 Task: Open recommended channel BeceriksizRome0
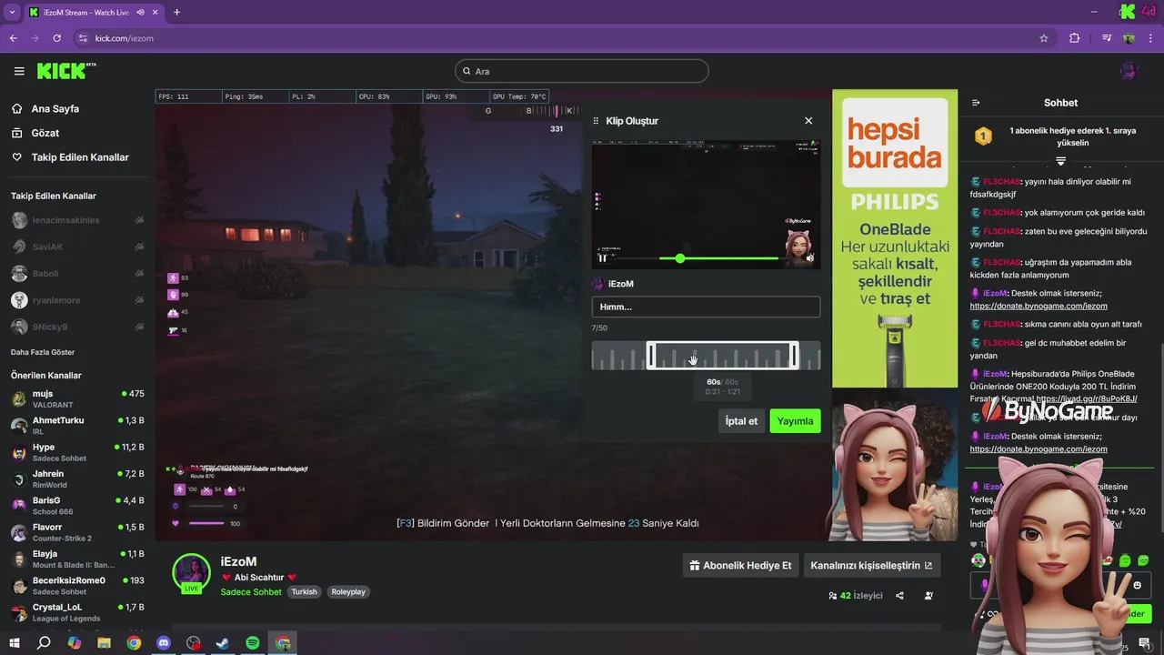77,585
